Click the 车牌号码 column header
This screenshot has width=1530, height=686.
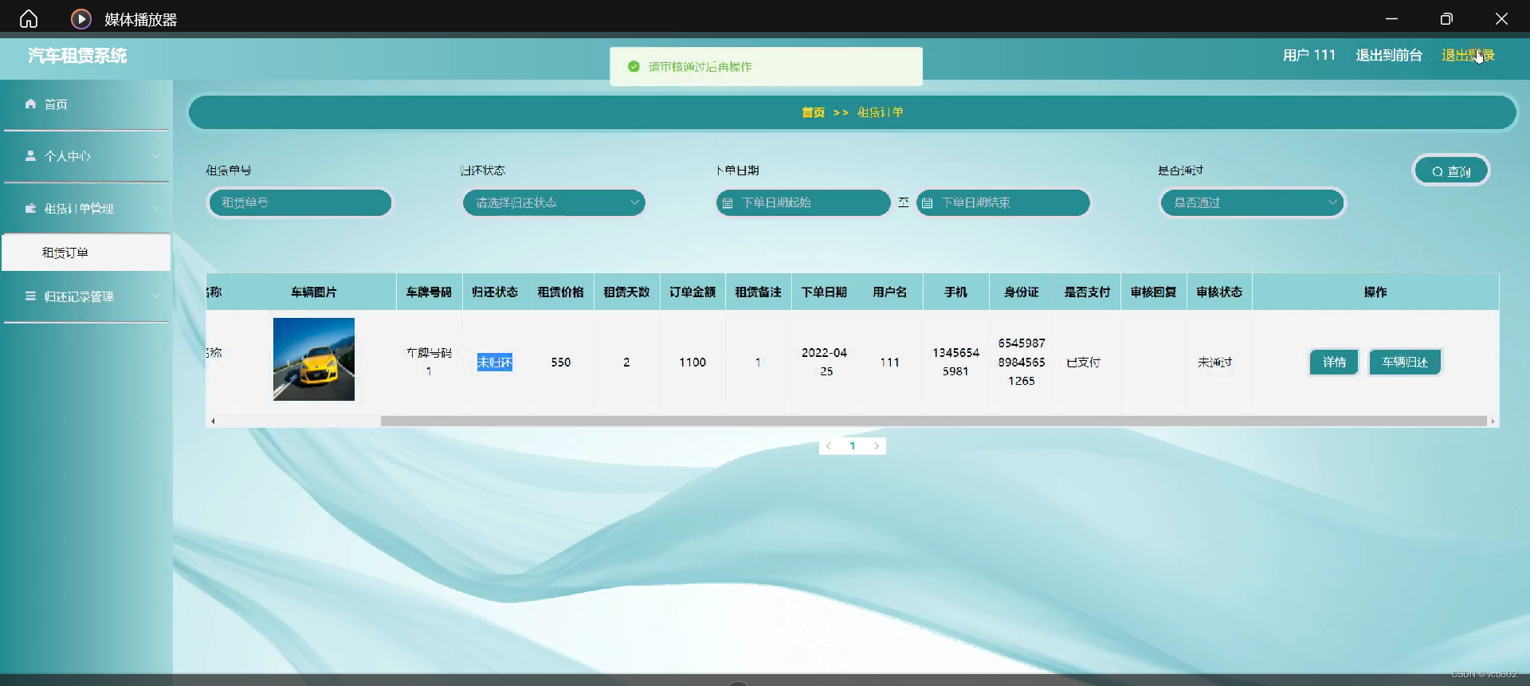pyautogui.click(x=429, y=292)
